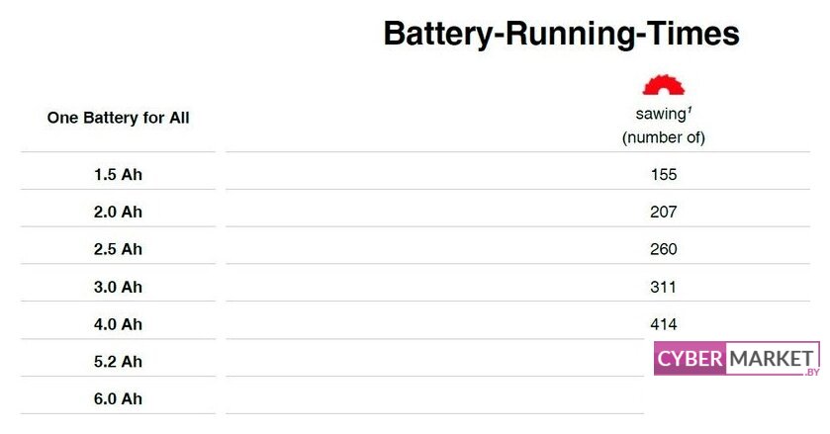Pick the 2.5 Ah row label
Screen dimensions: 830x434
coord(118,249)
